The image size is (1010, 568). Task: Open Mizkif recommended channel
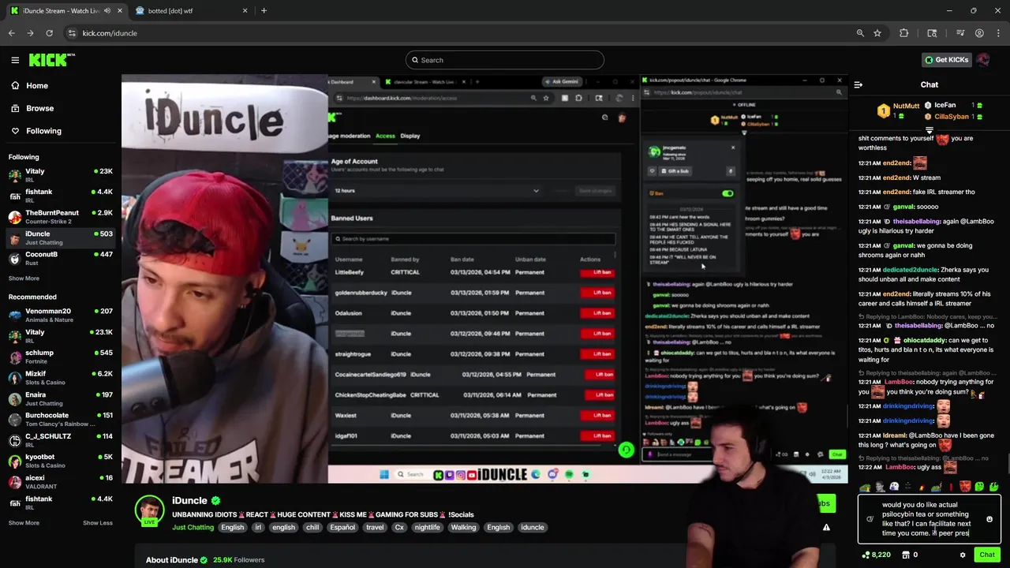coord(61,378)
